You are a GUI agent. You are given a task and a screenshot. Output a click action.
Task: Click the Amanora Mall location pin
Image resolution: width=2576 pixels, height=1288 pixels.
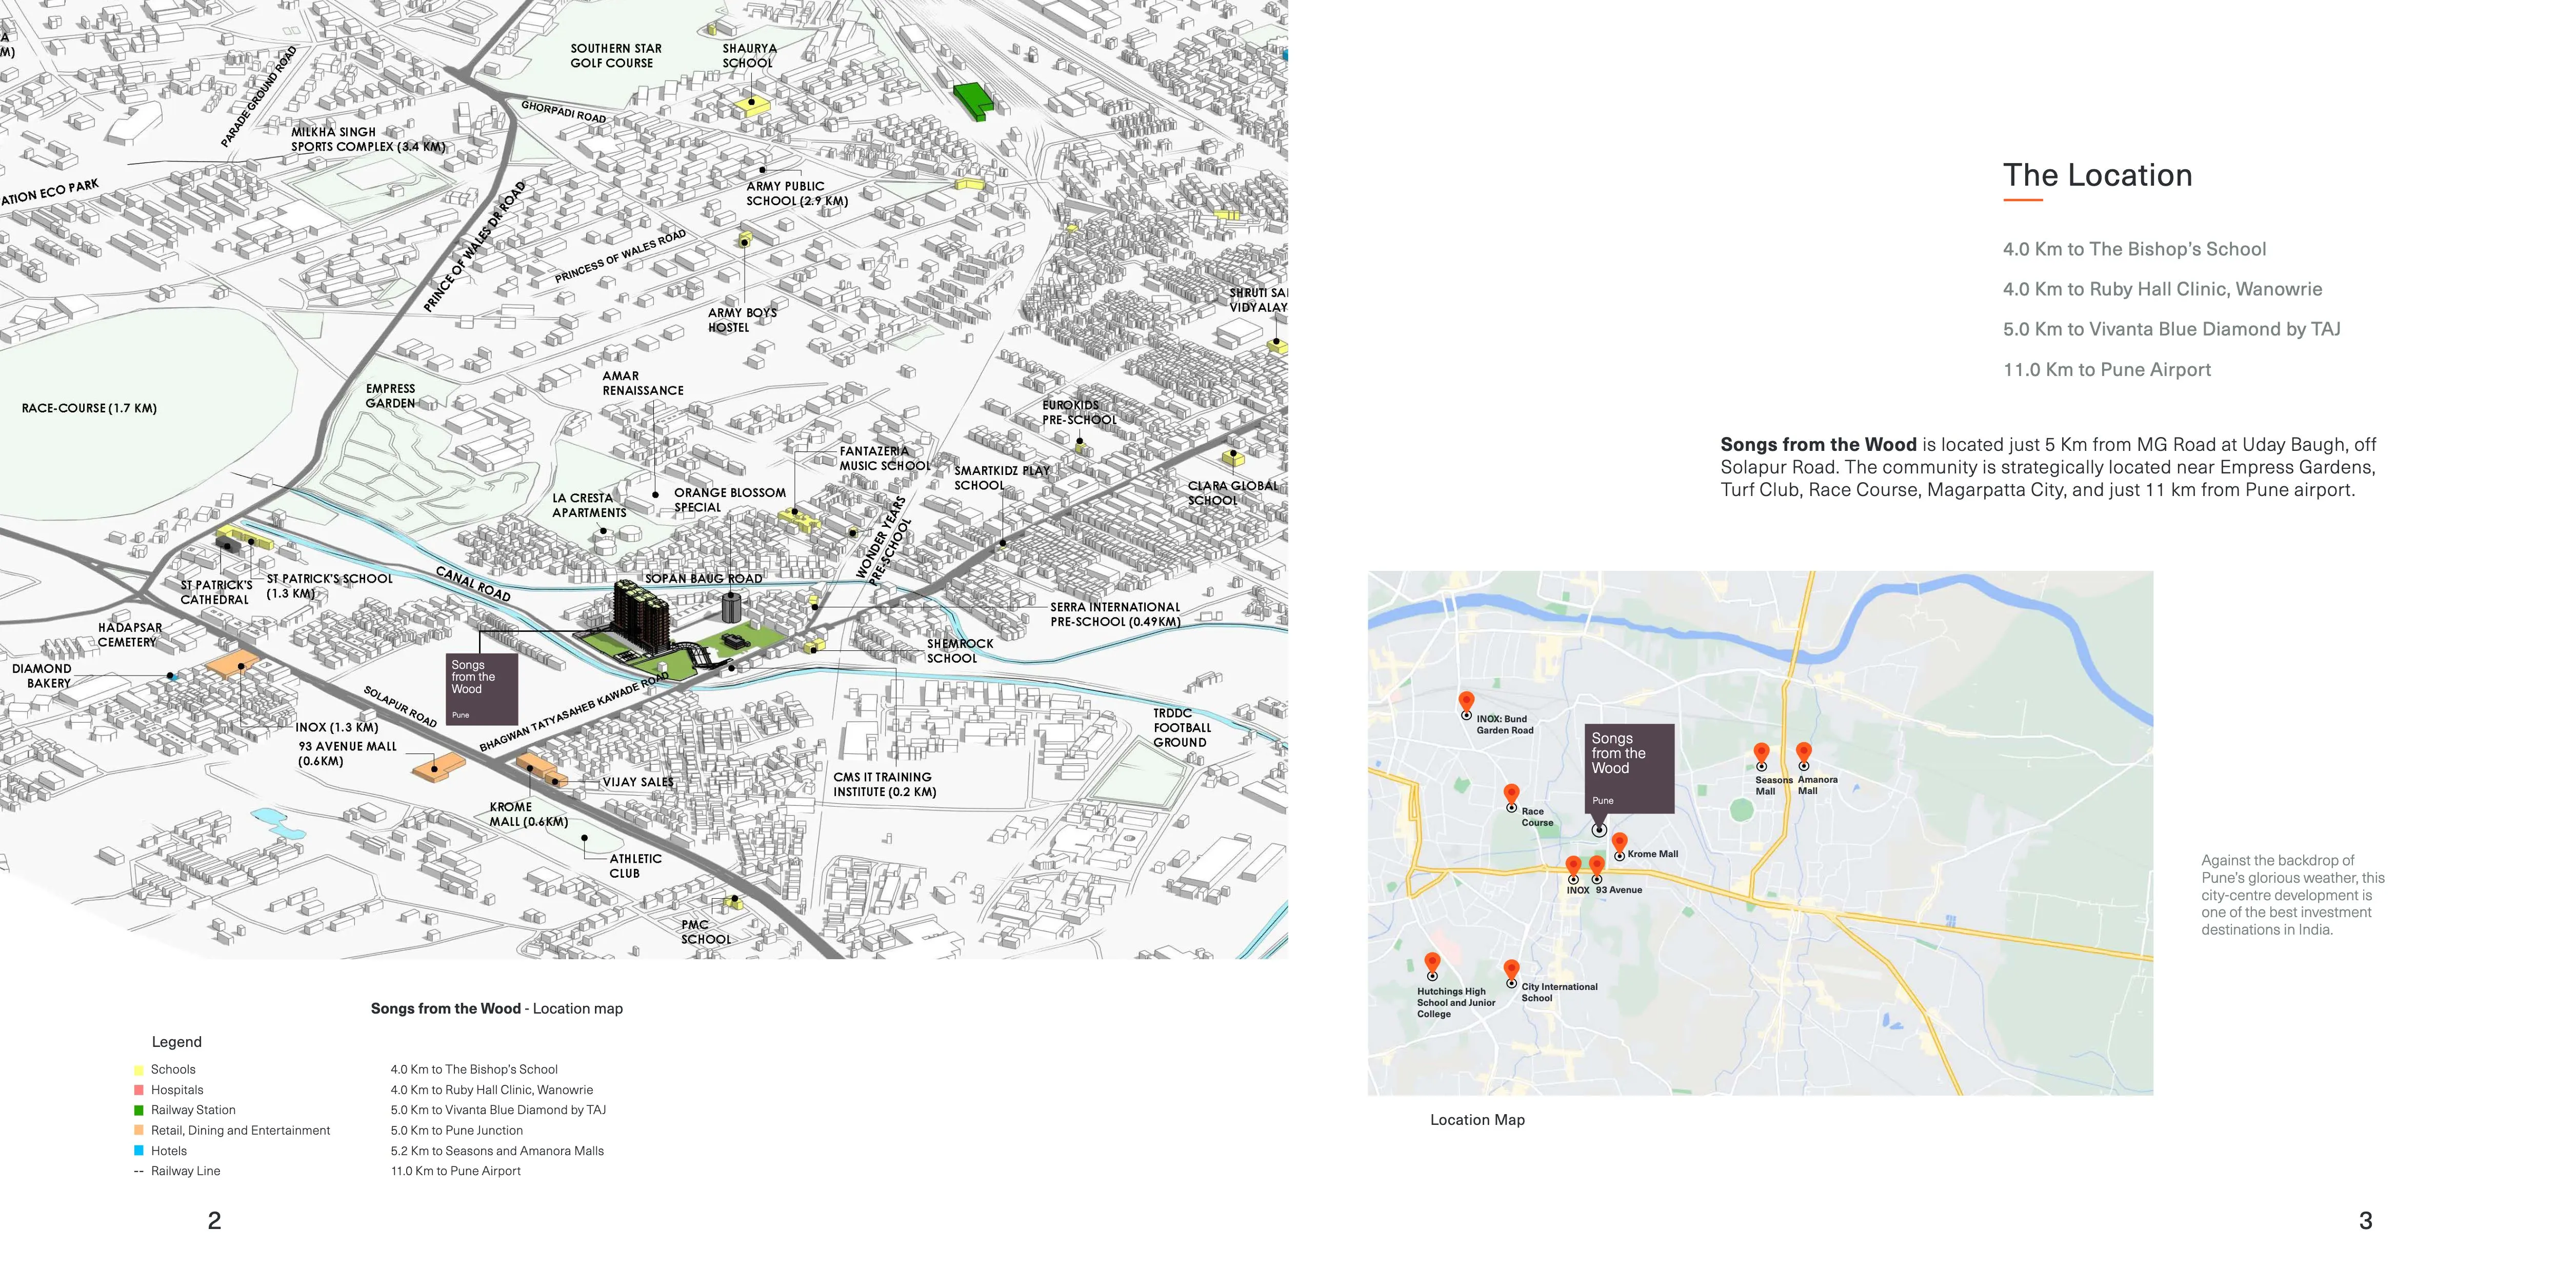pyautogui.click(x=1803, y=753)
